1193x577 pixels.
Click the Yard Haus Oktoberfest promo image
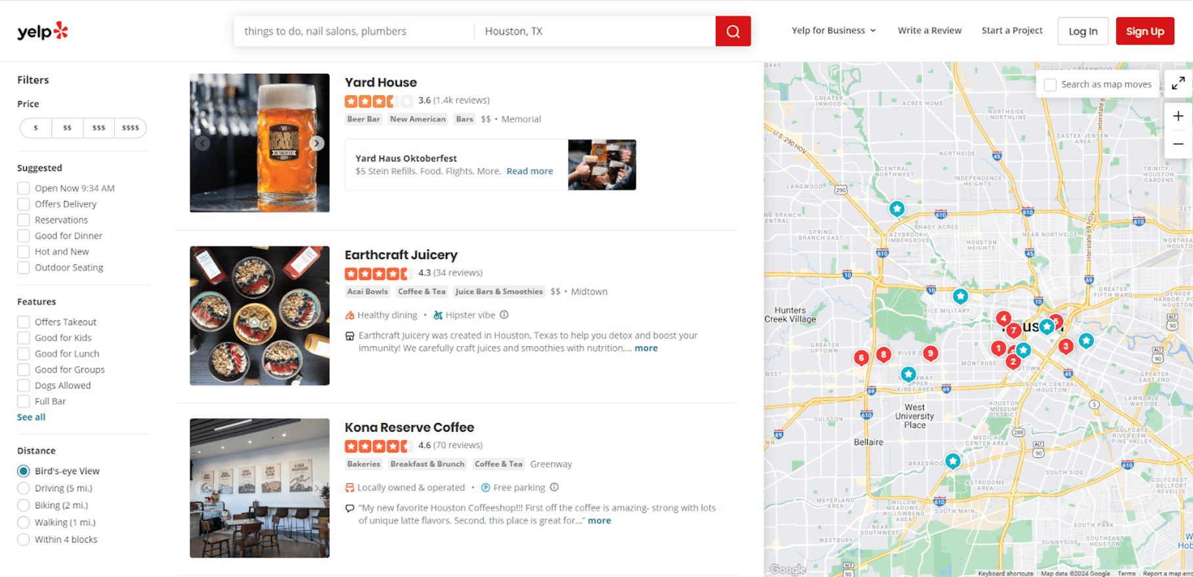602,165
